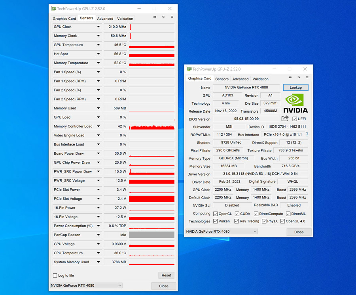Click the 3786 MB System Memory value
The width and height of the screenshot is (356, 295).
pyautogui.click(x=116, y=262)
